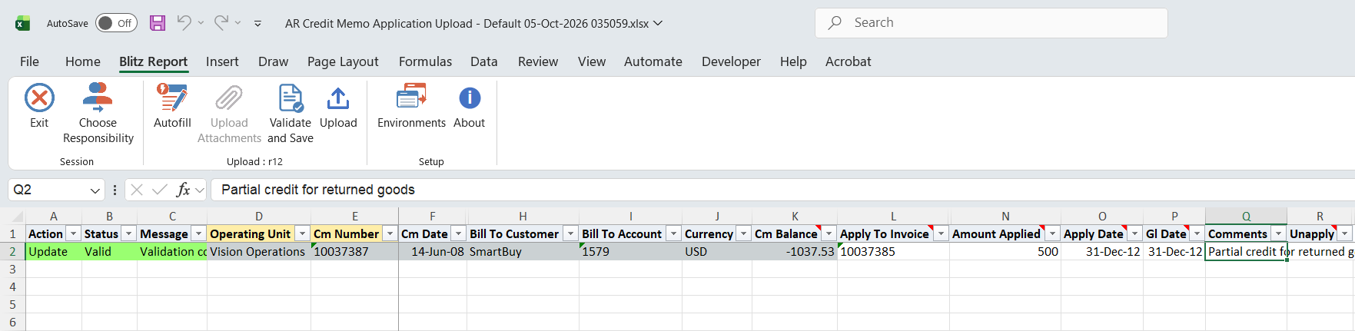
Task: Switch to the Formulas tab
Action: point(425,61)
